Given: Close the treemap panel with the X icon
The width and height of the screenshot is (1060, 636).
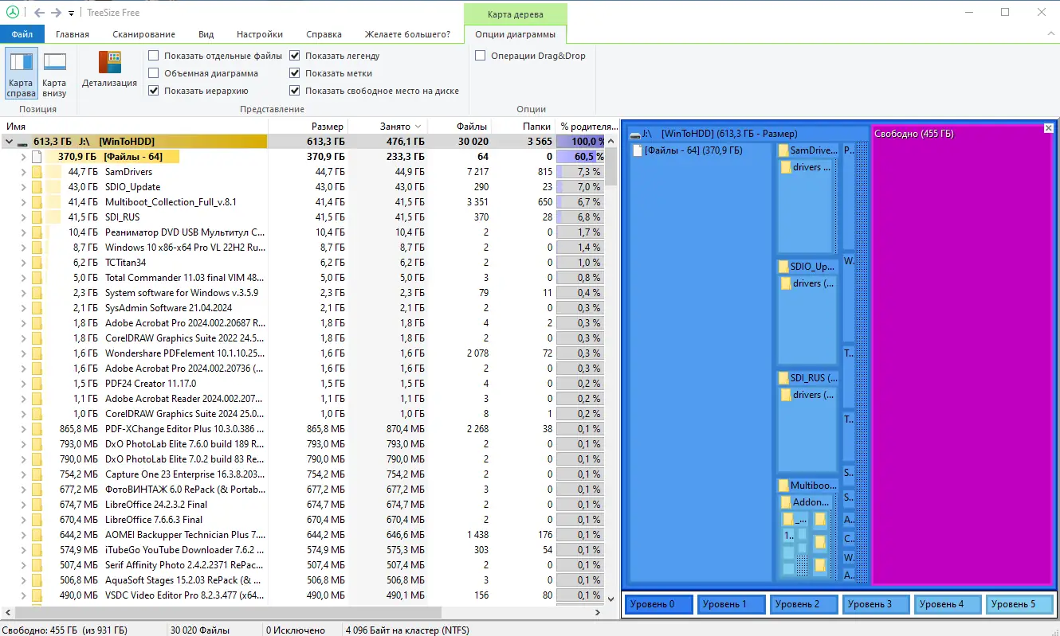Looking at the screenshot, I should (1049, 128).
